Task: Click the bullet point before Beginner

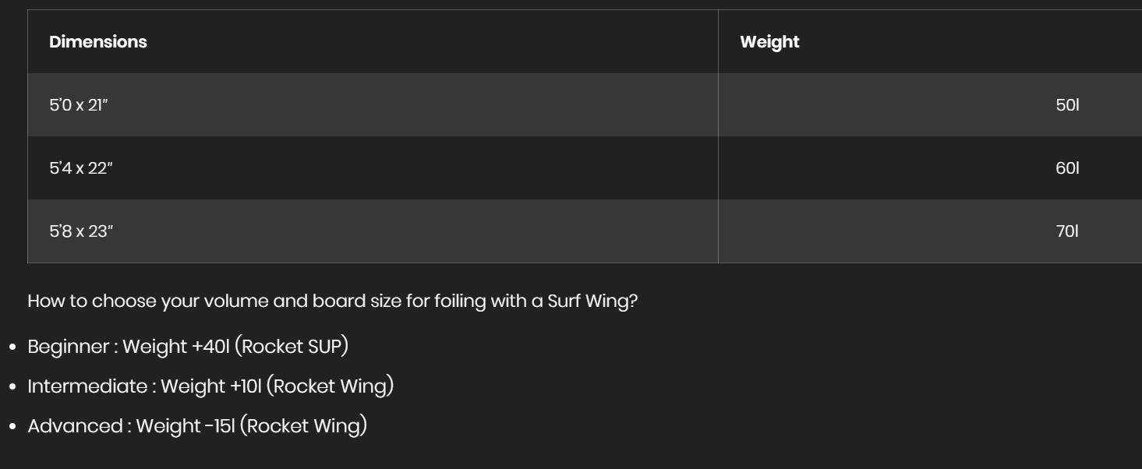Action: 13,347
